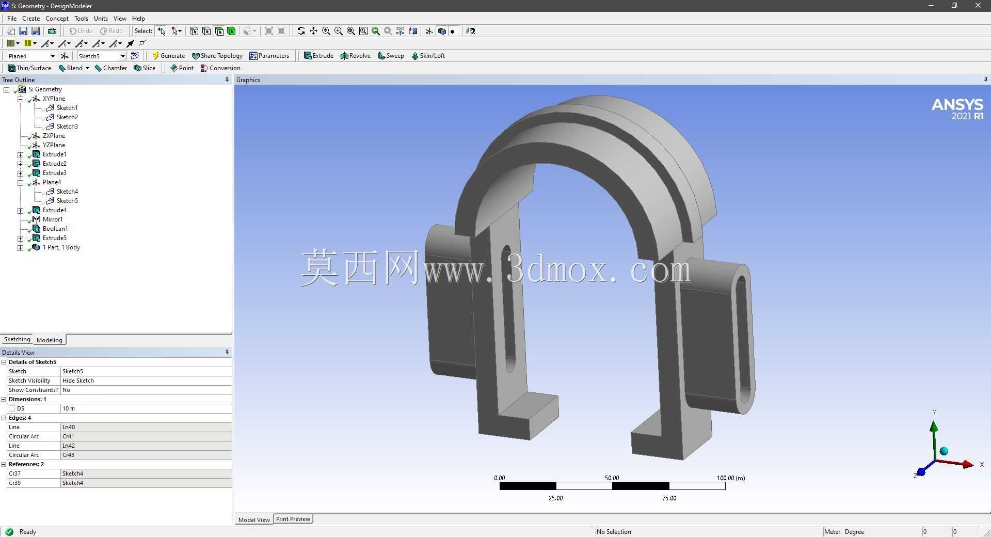Viewport: 991px width, 537px height.
Task: Click the Revolve tool
Action: (x=356, y=56)
